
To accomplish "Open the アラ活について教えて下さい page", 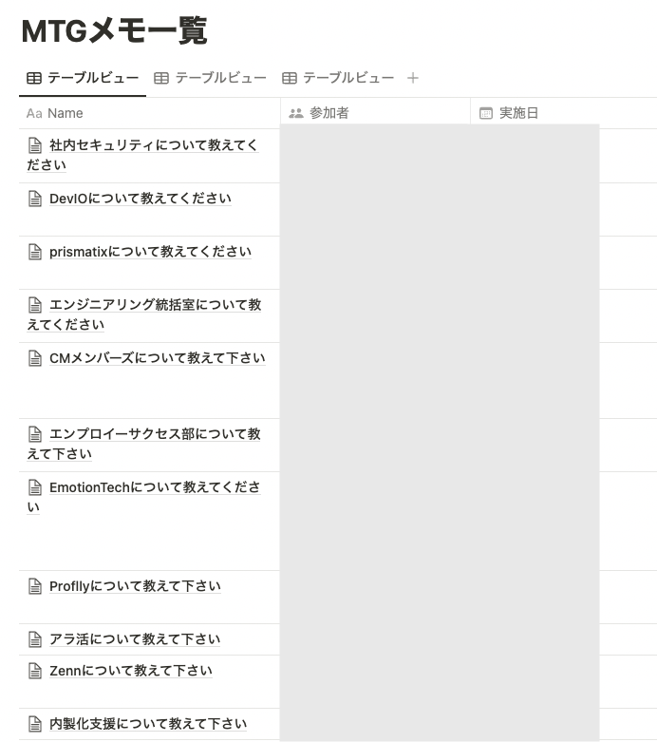I will tap(135, 639).
